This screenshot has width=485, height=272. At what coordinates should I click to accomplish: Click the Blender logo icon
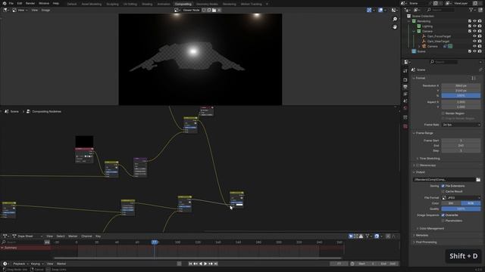coord(5,3)
